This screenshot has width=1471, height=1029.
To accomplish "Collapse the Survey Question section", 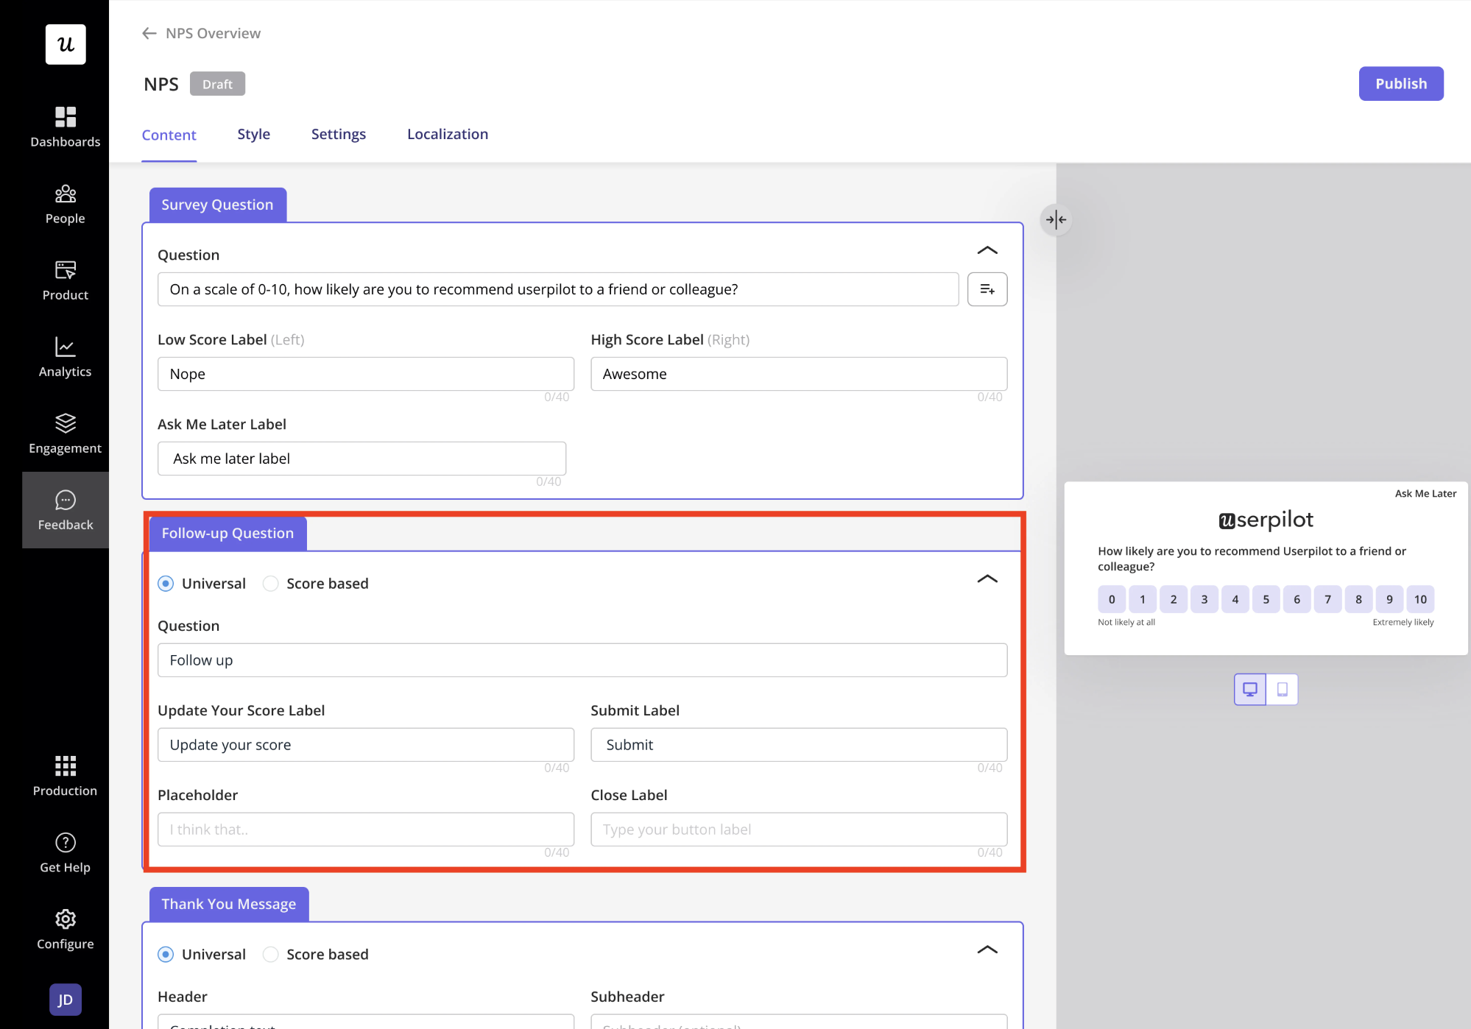I will click(x=987, y=250).
